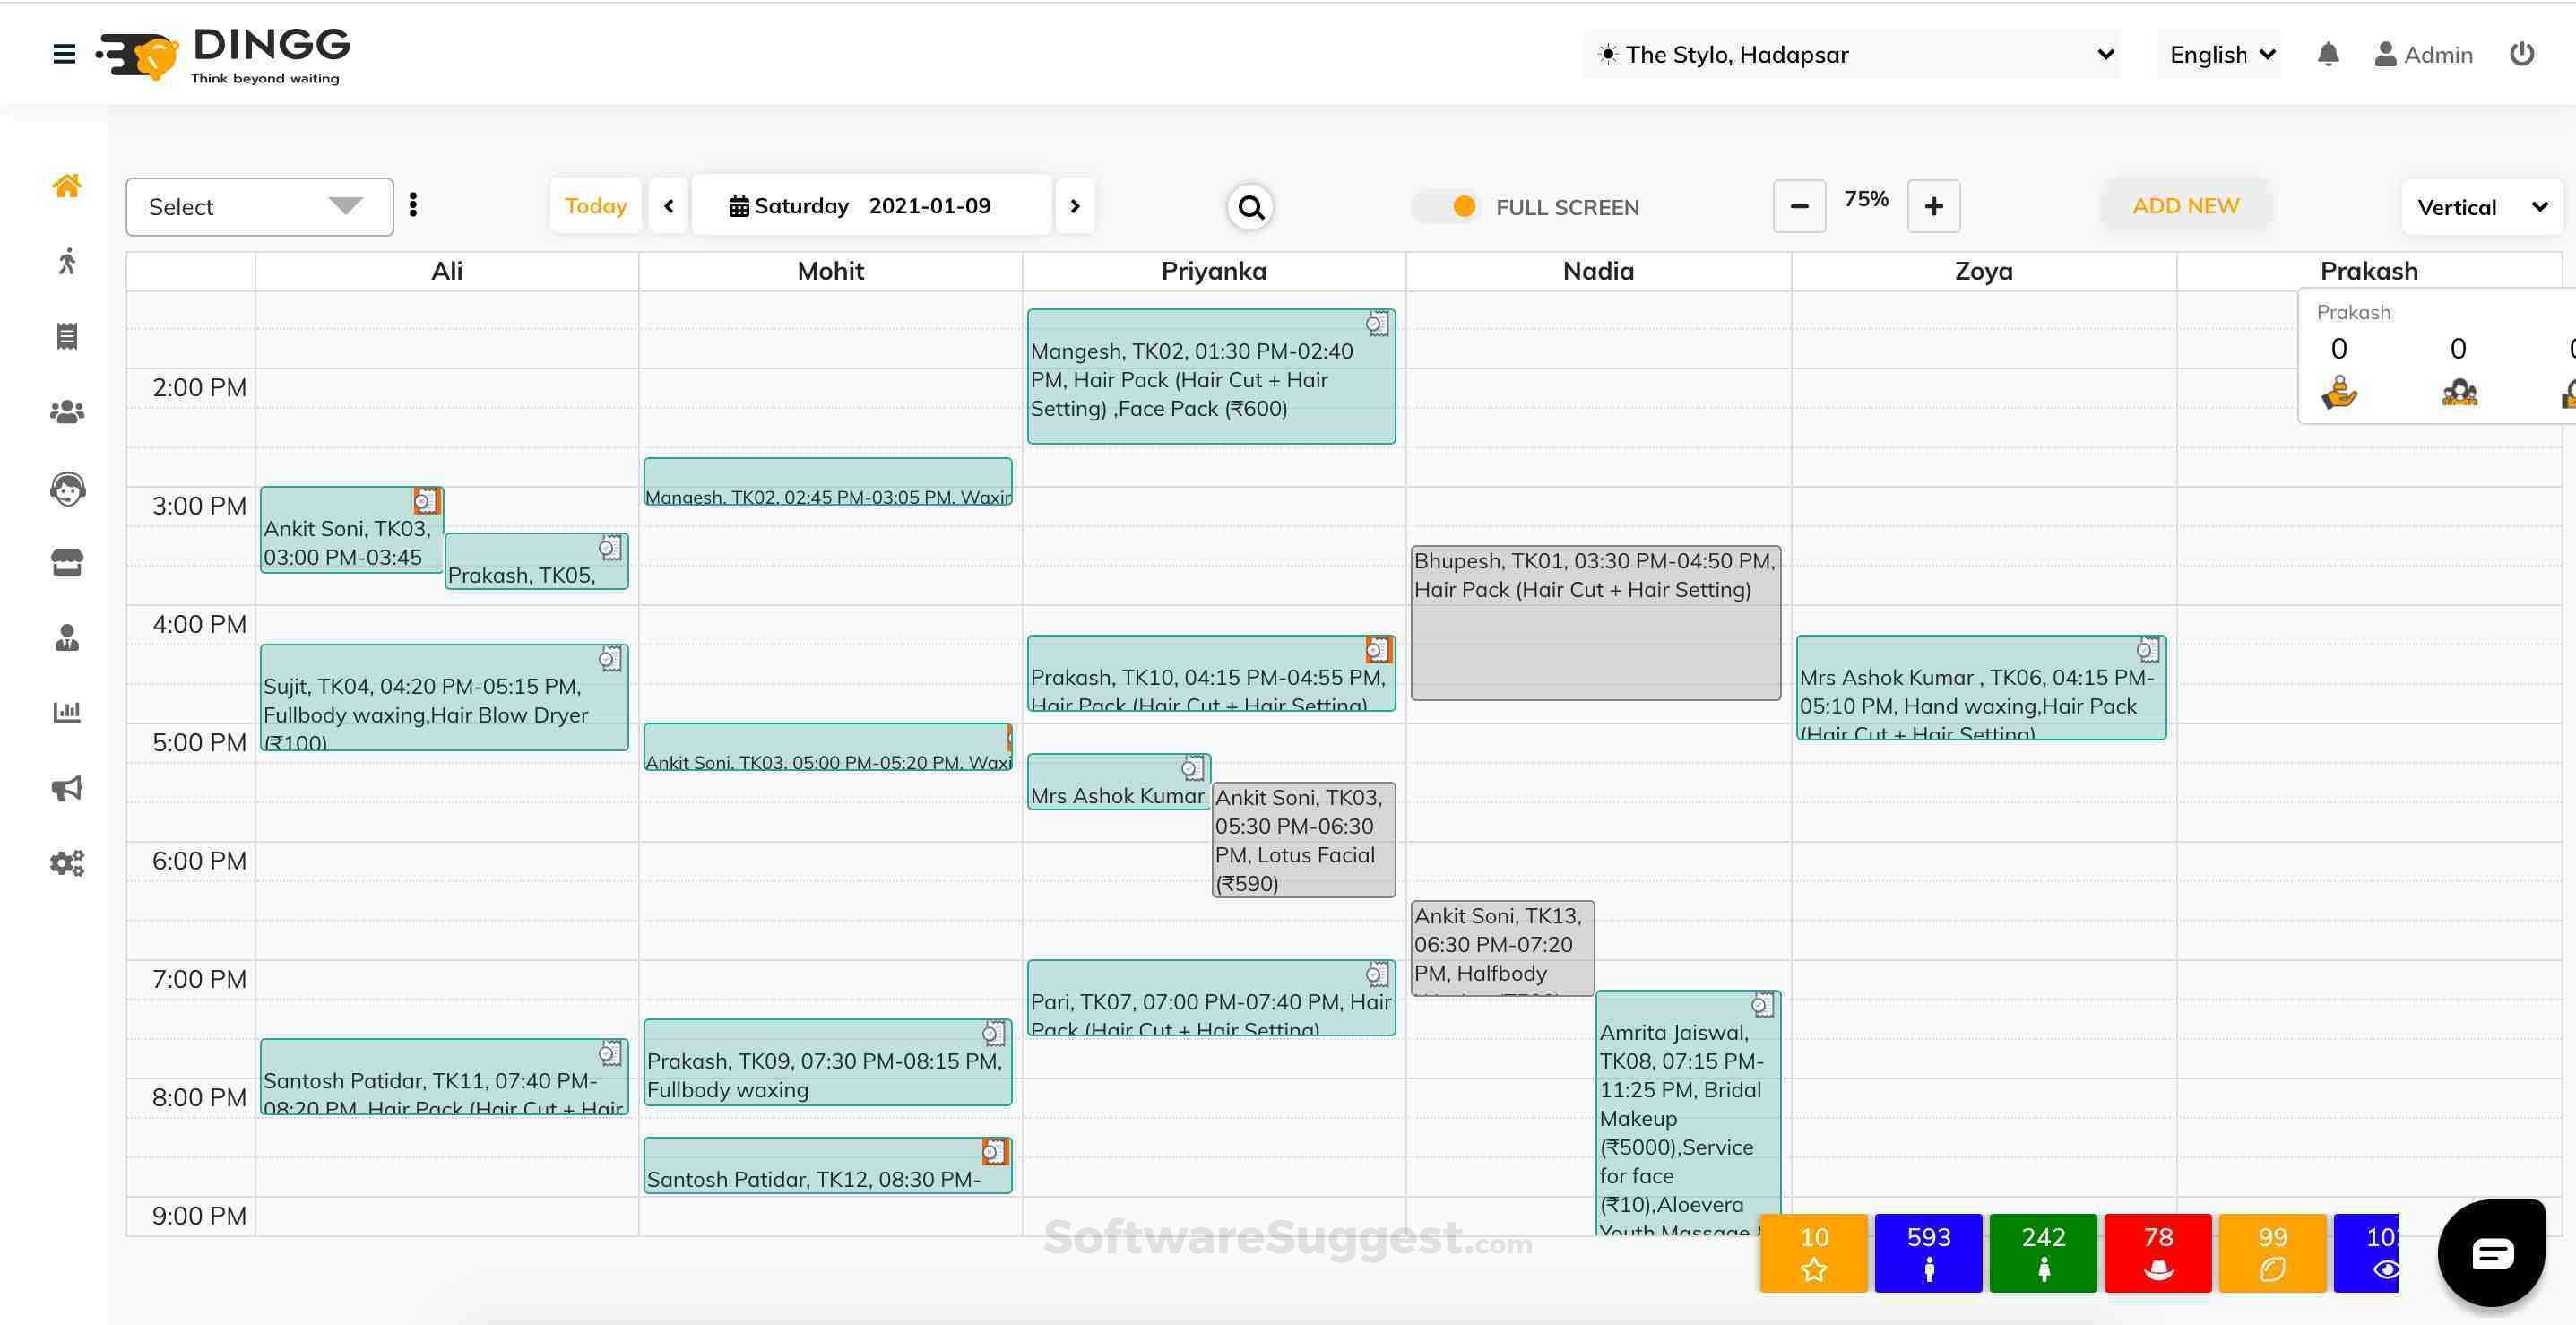
Task: Click the Today button
Action: pyautogui.click(x=595, y=206)
